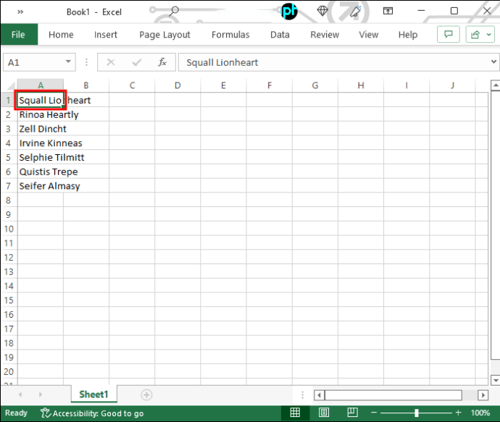Switch to Page Break Preview icon
This screenshot has height=422, width=500.
352,413
